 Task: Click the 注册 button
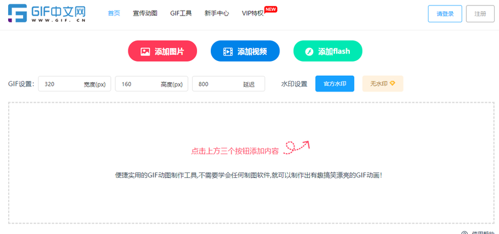click(x=480, y=14)
